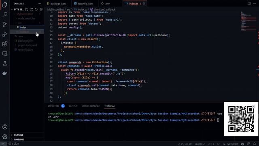Close the index.ts editor tab
The height and width of the screenshot is (146, 259).
coord(144,4)
